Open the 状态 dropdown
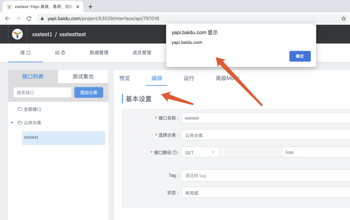The height and width of the screenshot is (220, 350). pos(266,192)
